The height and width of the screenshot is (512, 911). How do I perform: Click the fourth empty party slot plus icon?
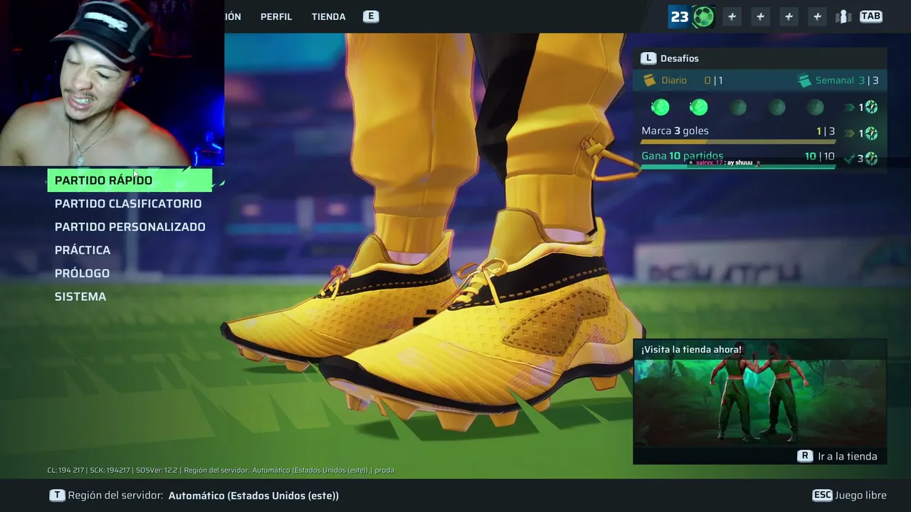(x=817, y=16)
